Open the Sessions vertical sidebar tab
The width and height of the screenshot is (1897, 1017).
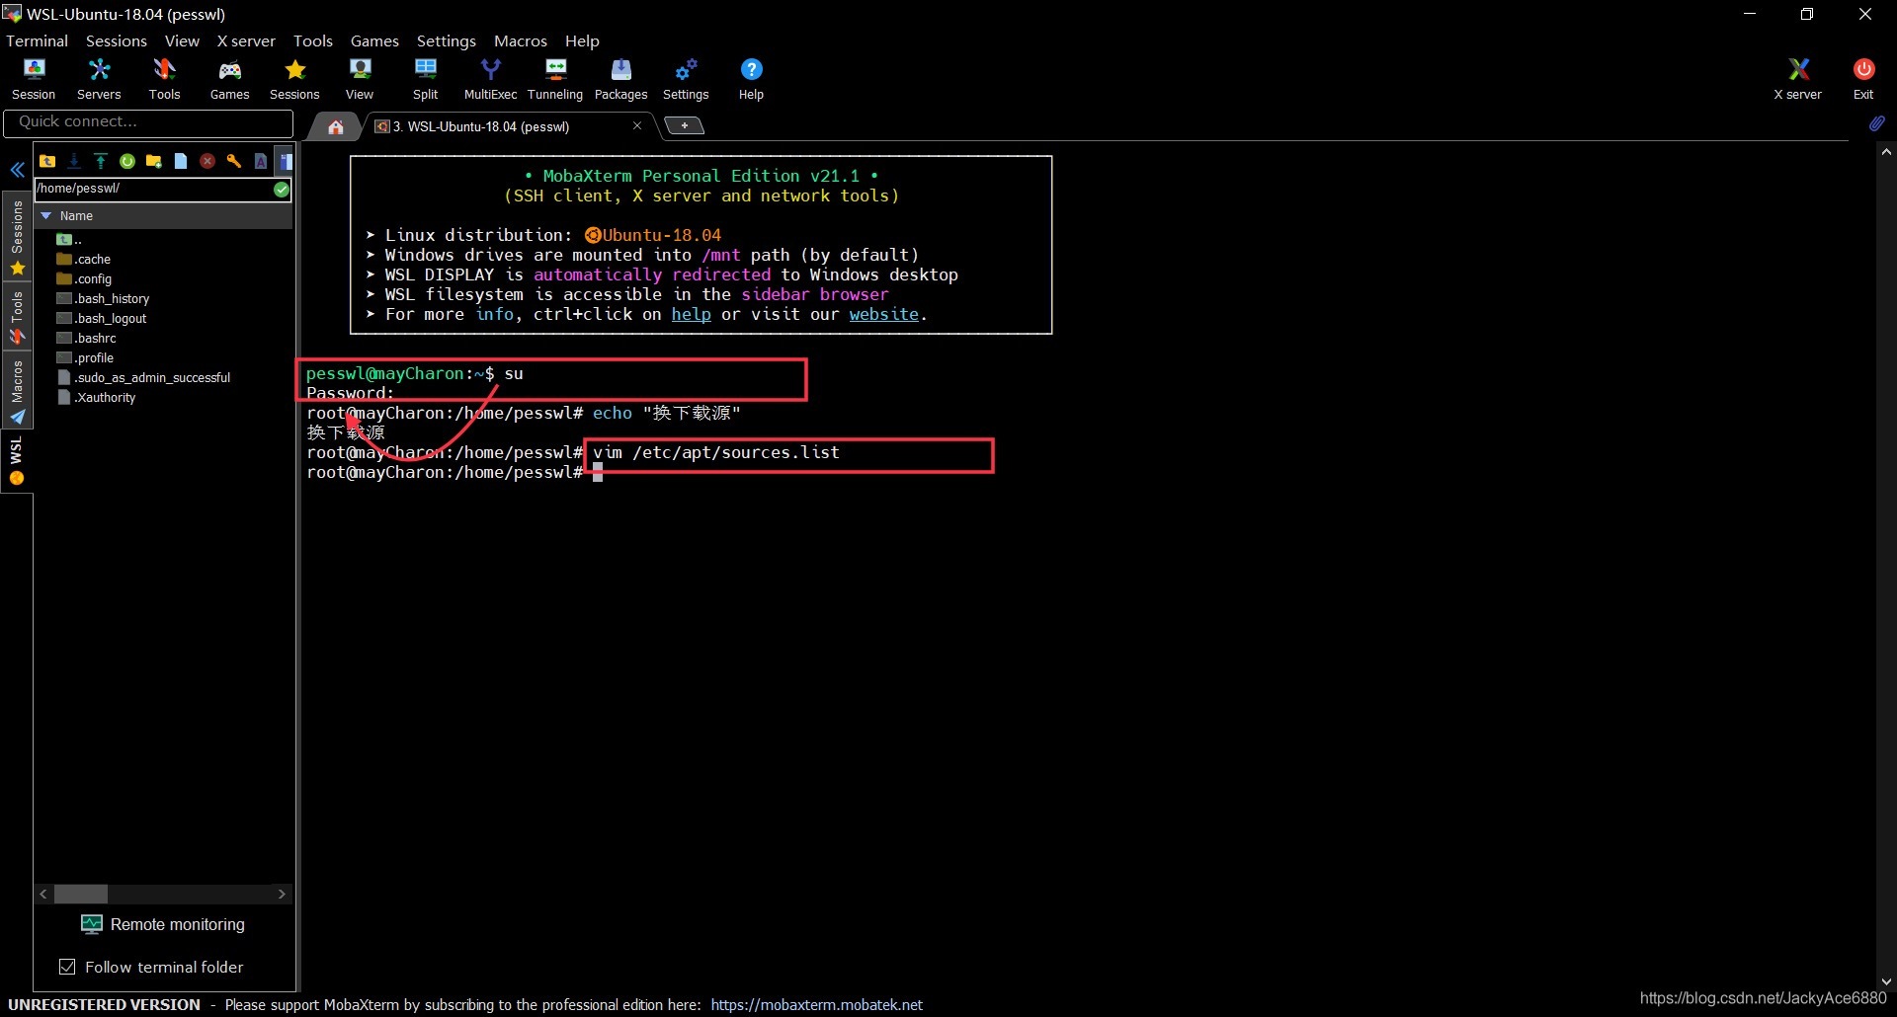coord(17,238)
